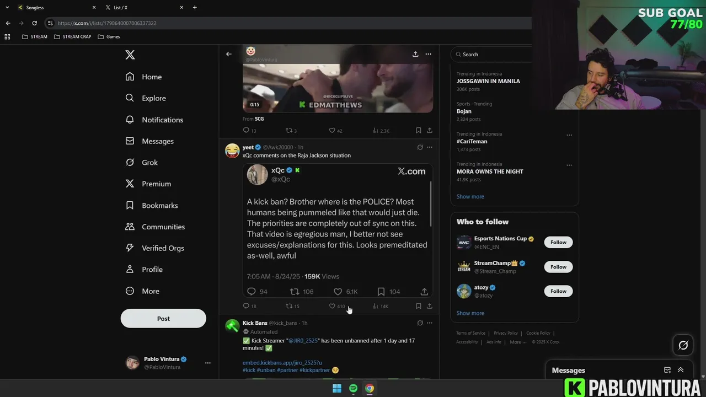Open Home in sidebar
Image resolution: width=706 pixels, height=397 pixels.
[143, 77]
